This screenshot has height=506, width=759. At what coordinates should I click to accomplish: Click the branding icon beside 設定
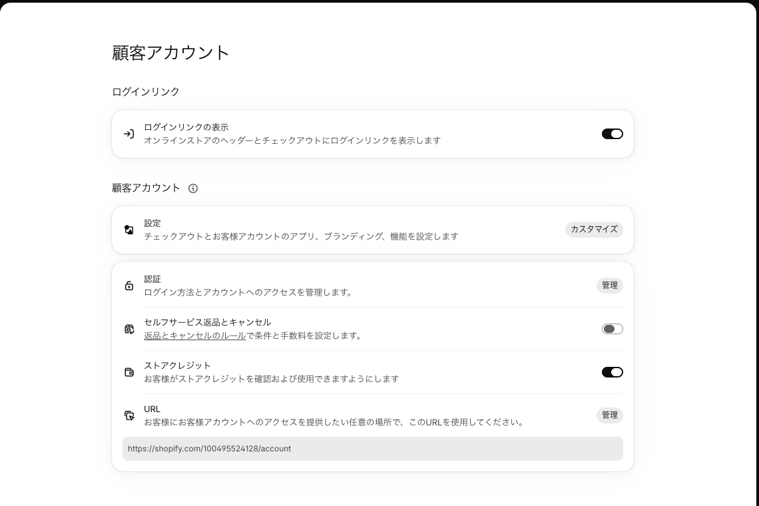128,230
